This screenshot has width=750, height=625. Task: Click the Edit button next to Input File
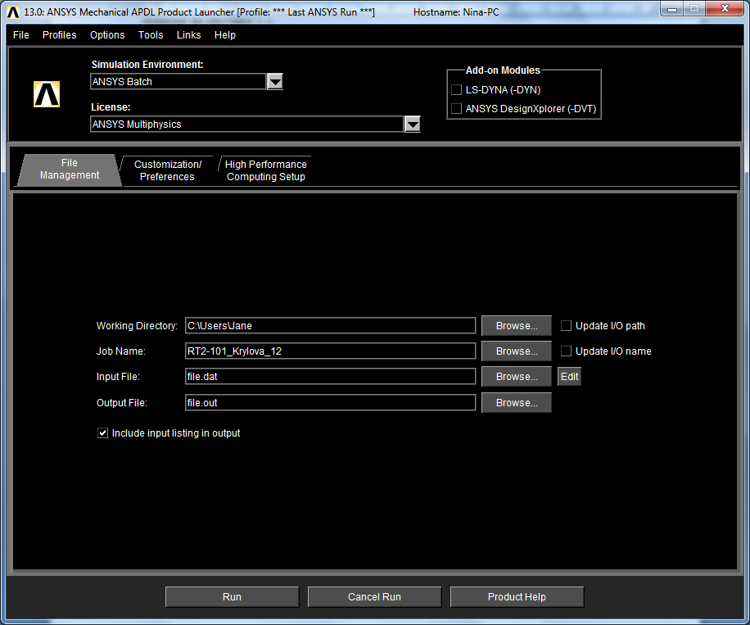569,377
